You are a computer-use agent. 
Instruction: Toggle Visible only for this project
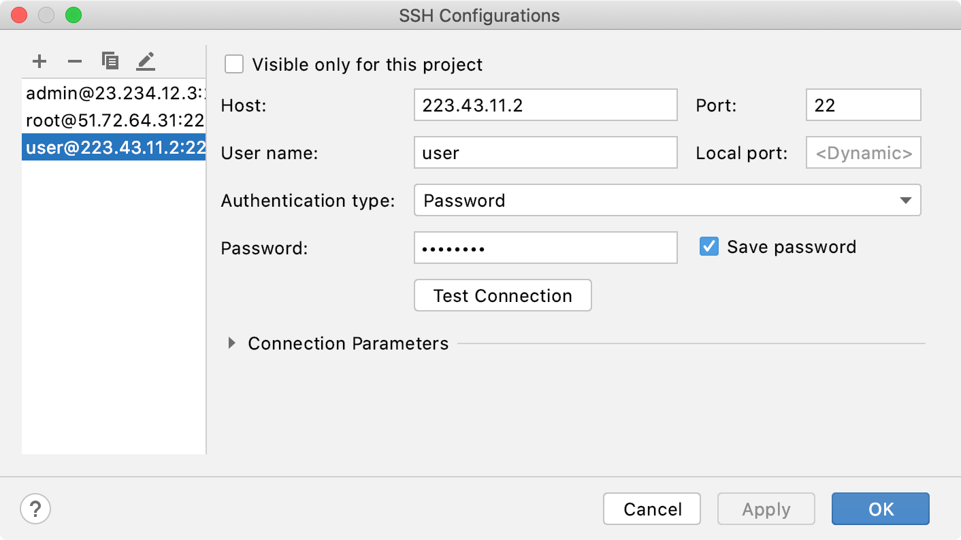(x=234, y=64)
